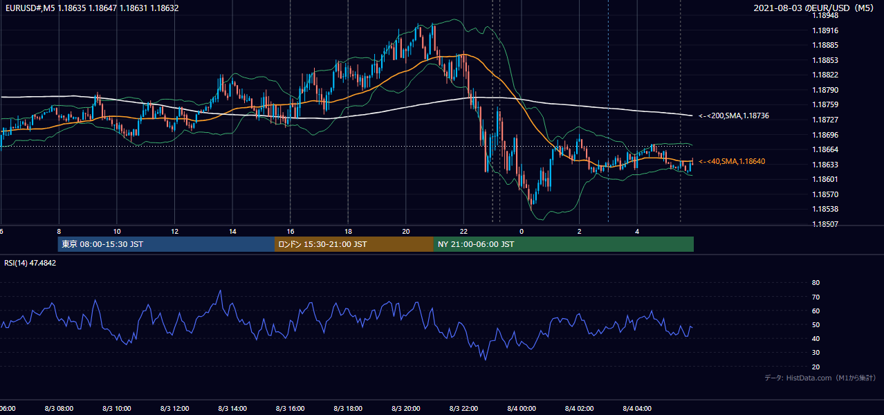Select the ロンドン 15:30-21:00 JST session bar
884x415 pixels.
(354, 244)
